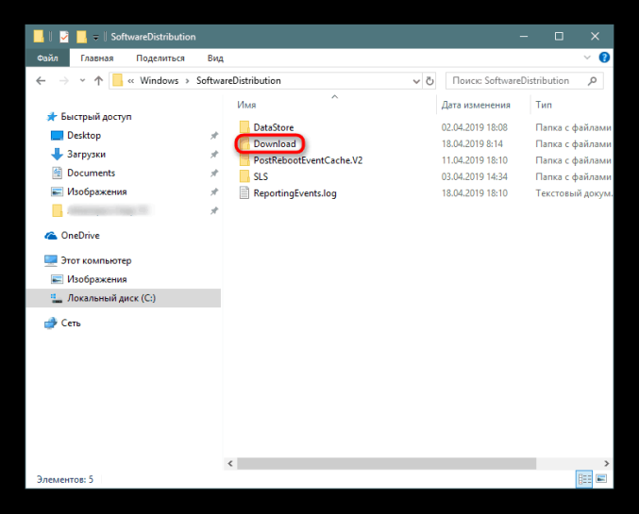Click the horizontal scrollbar thumb
Viewport: 639px width, 514px height.
[x=386, y=463]
